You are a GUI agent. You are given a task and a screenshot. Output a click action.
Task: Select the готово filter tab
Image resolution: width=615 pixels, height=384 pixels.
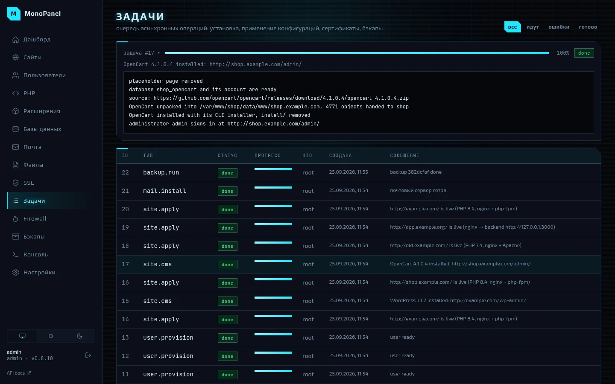click(x=588, y=27)
